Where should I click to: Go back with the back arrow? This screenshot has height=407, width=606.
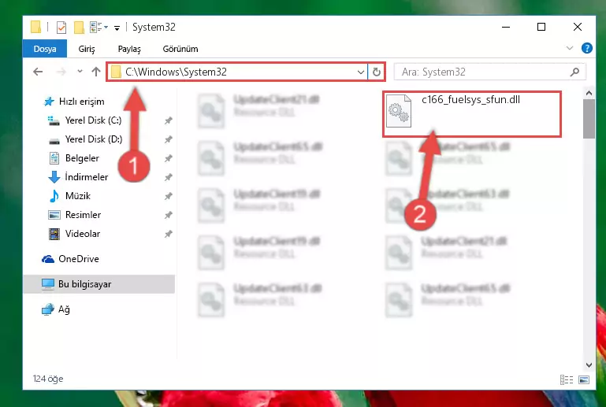(38, 72)
